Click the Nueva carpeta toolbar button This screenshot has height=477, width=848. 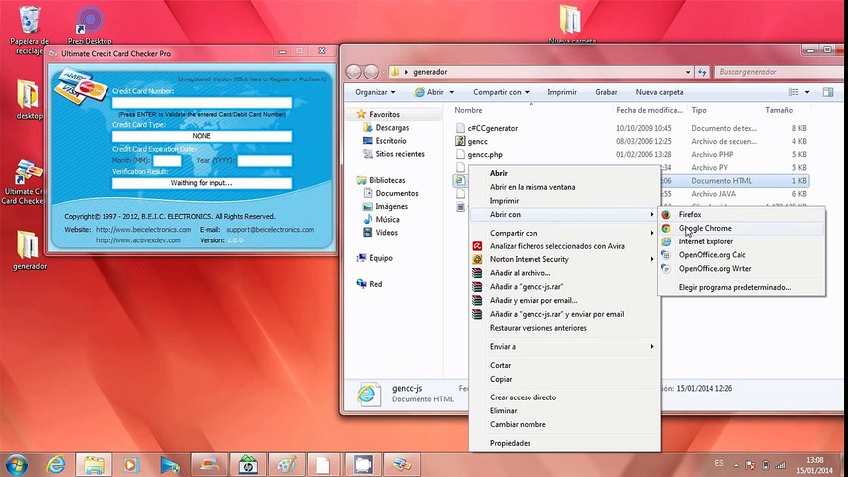[x=659, y=92]
